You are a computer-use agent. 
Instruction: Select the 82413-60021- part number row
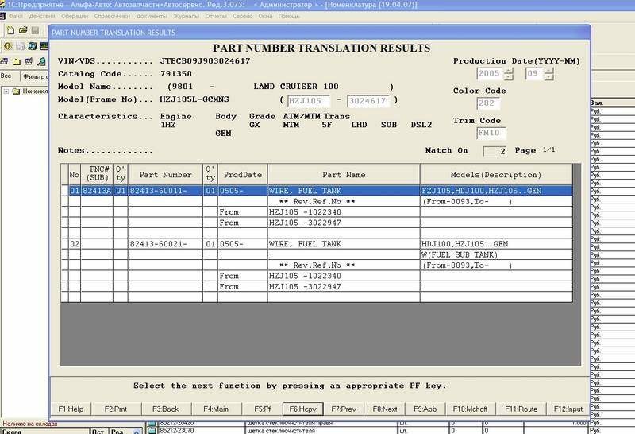[317, 244]
